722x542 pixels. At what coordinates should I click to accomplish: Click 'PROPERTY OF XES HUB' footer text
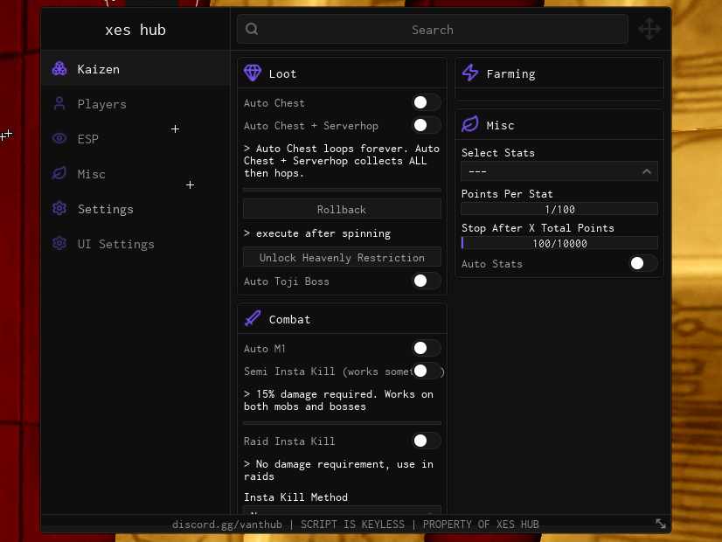tap(481, 525)
